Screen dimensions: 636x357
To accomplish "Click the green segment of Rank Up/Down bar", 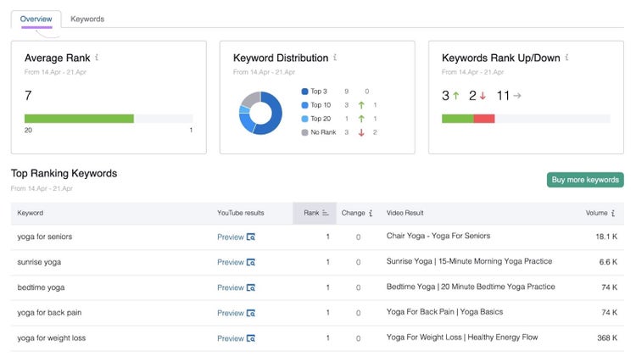I will point(458,119).
